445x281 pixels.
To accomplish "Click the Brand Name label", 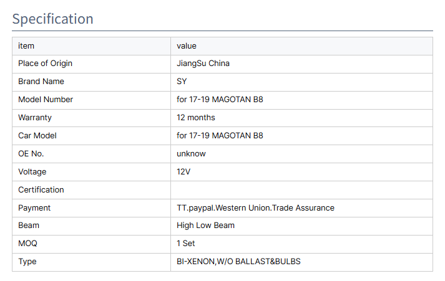I will point(41,82).
